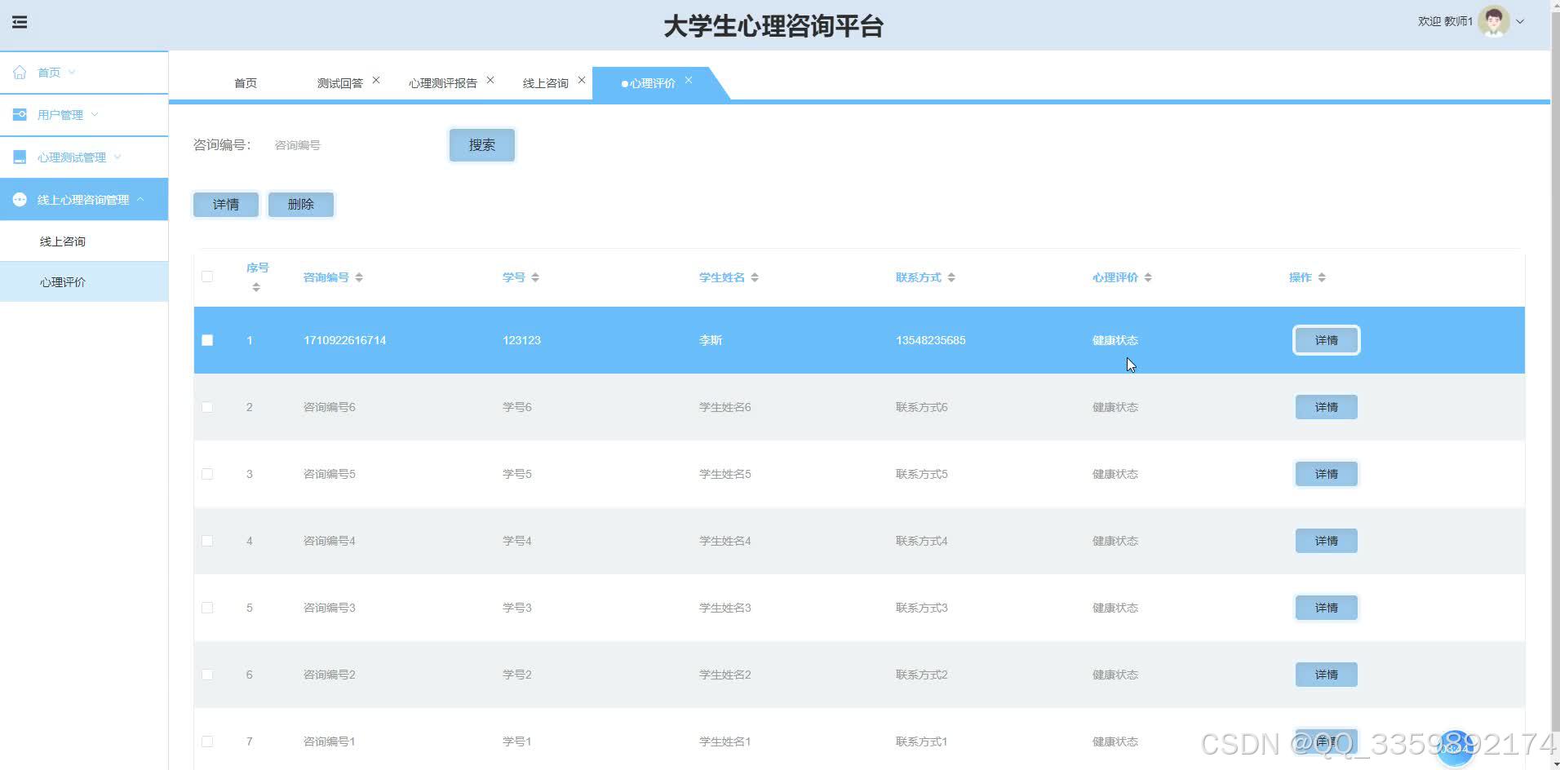Check the 咨询编号6 row checkbox
The height and width of the screenshot is (770, 1560).
(x=207, y=407)
